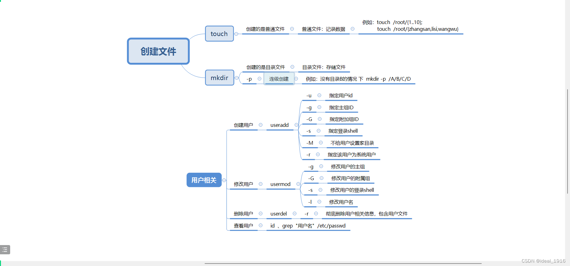The width and height of the screenshot is (570, 266).
Task: Select the 指定用户id topic
Action: [341, 95]
